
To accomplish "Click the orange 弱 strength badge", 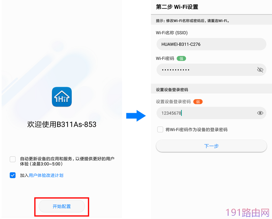I will (x=198, y=102).
